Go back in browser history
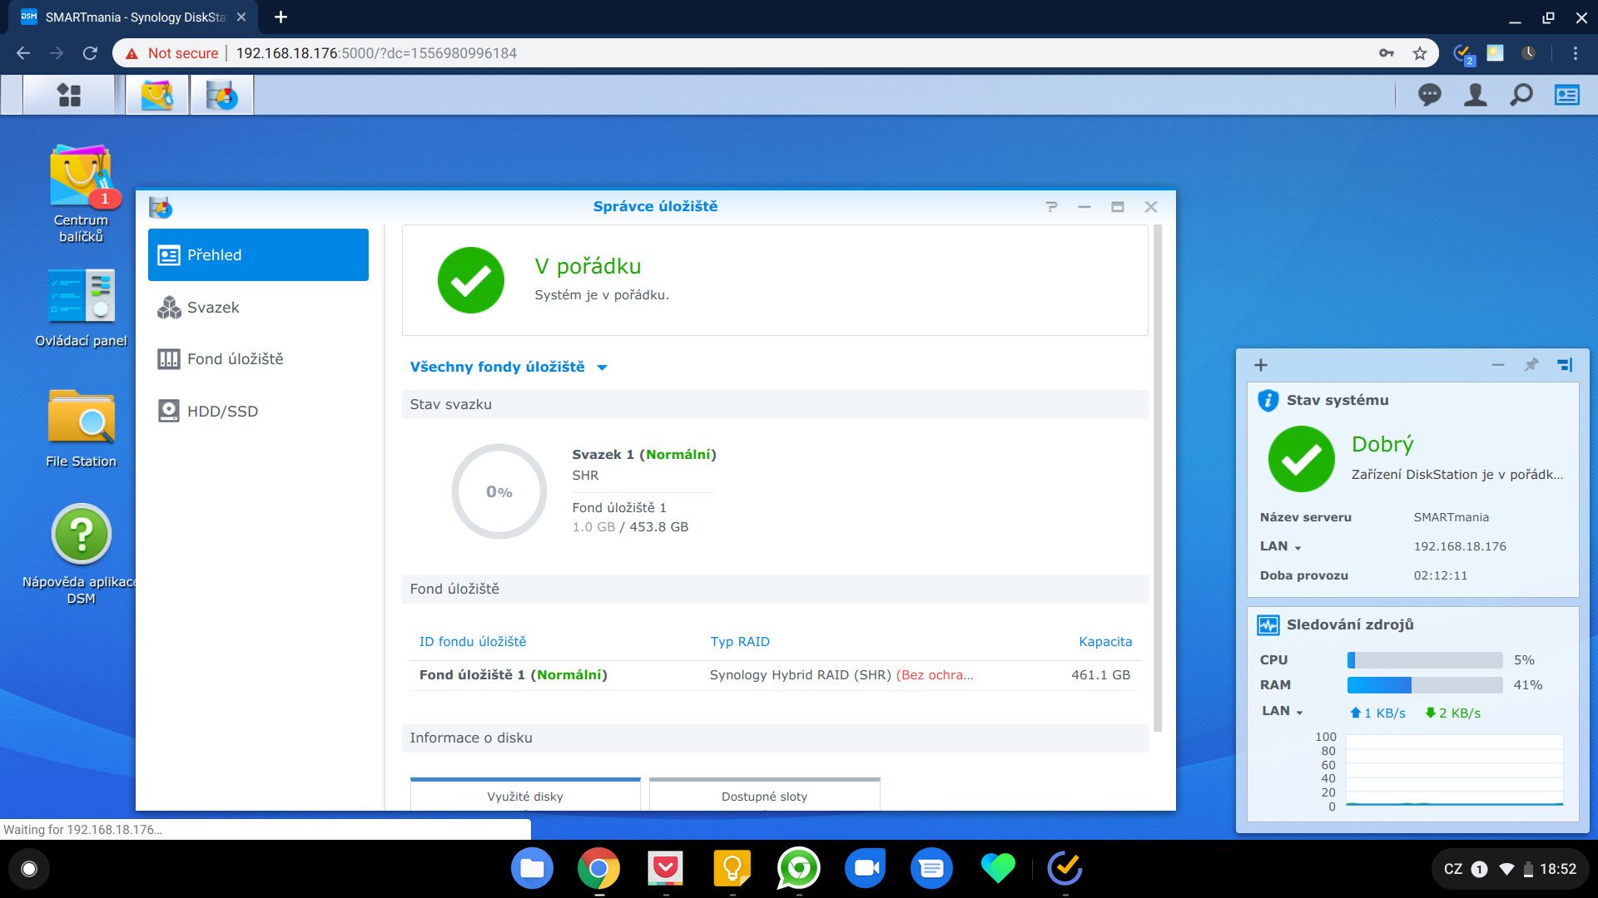This screenshot has width=1598, height=898. [23, 53]
